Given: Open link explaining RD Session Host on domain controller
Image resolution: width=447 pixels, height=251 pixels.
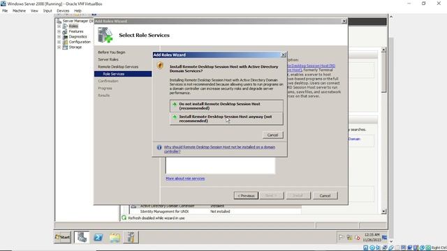Looking at the screenshot, I should (x=219, y=149).
